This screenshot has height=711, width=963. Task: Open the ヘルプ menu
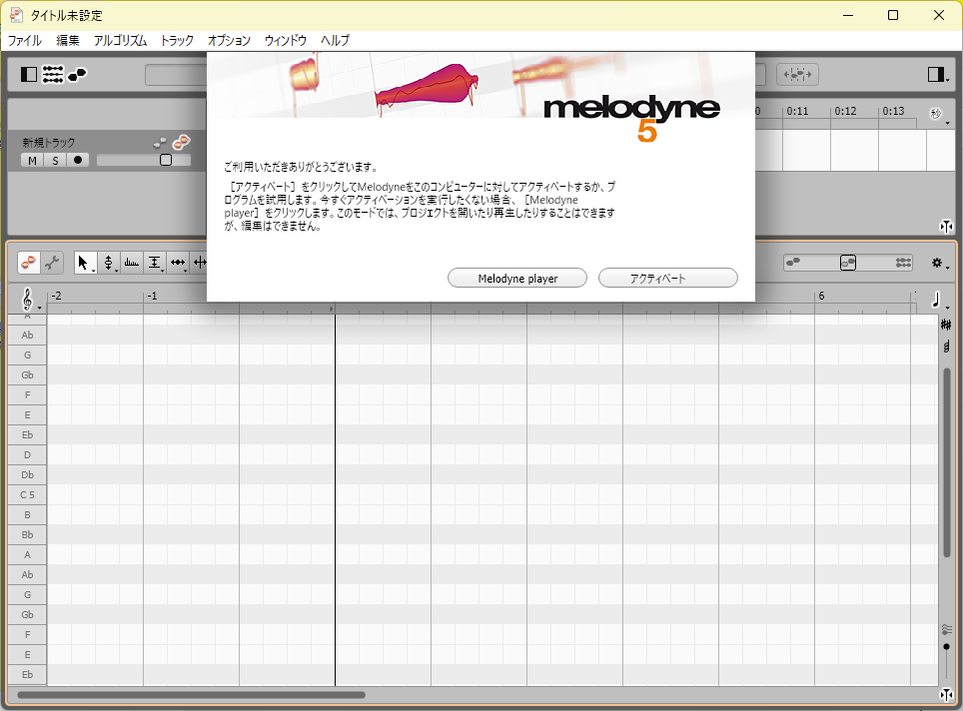(x=335, y=41)
